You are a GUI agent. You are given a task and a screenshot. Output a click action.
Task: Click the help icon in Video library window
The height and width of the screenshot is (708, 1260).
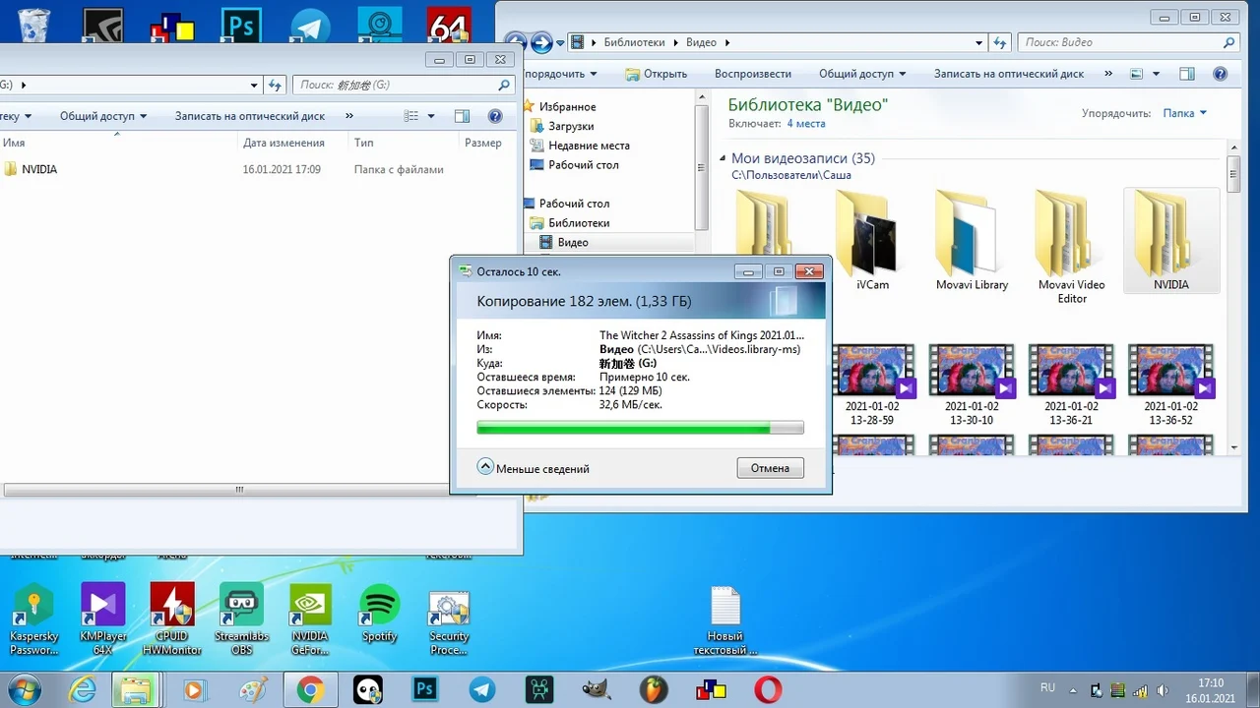(1220, 74)
